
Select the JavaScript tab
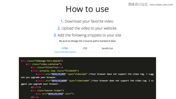click(107, 48)
